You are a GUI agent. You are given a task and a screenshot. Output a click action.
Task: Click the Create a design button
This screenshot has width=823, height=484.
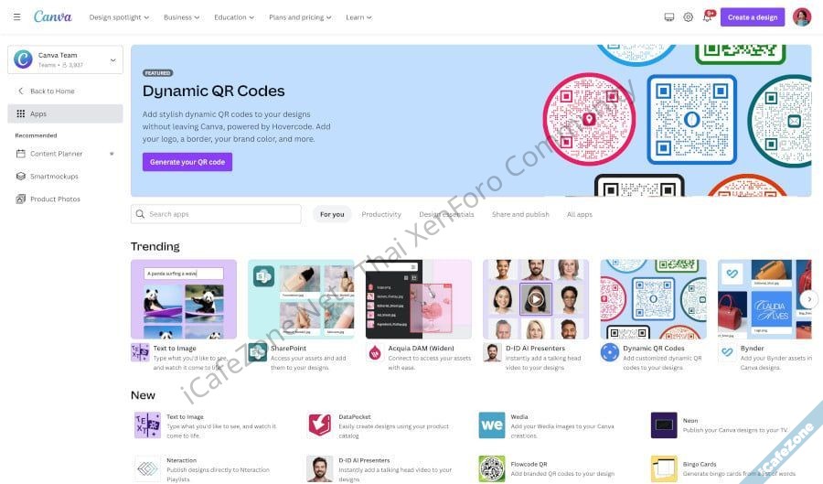click(x=753, y=17)
